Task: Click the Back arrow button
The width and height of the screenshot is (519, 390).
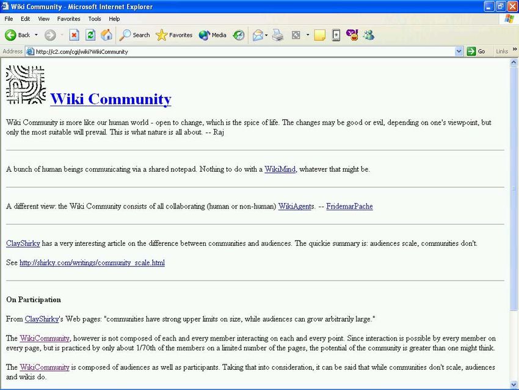Action: tap(17, 35)
